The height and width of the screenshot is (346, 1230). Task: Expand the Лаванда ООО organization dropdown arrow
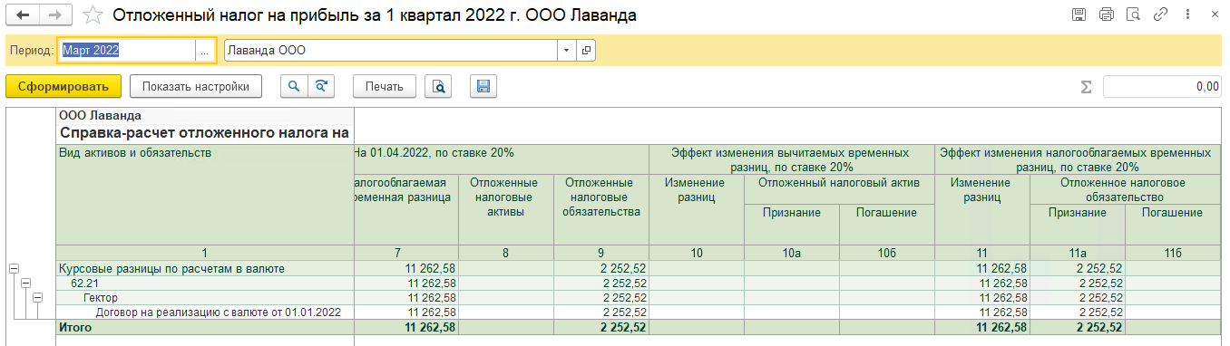[567, 51]
